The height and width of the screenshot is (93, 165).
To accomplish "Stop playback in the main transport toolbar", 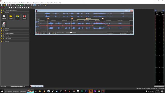I will tap(16, 7).
